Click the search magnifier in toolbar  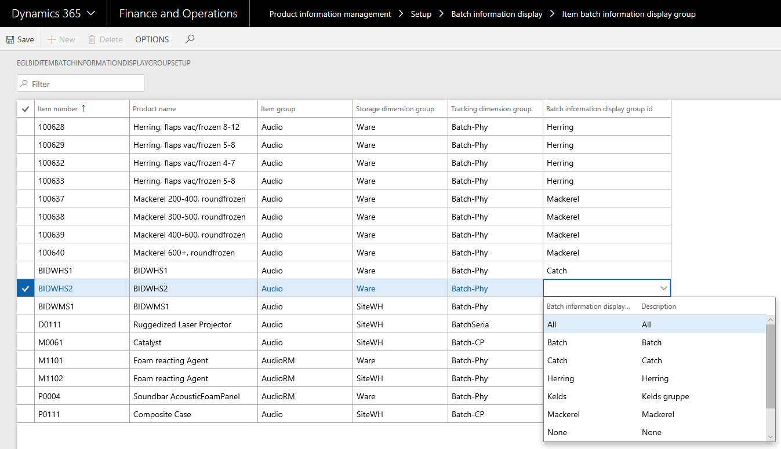coord(190,39)
